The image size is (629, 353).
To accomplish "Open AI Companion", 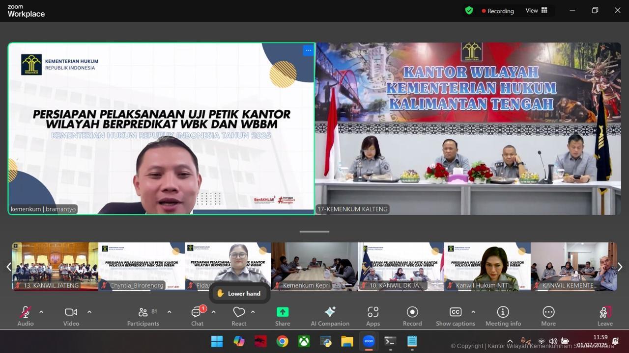I will [x=330, y=316].
